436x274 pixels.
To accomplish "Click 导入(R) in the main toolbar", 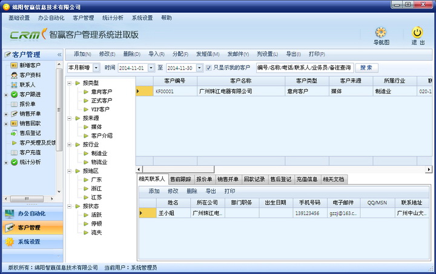I will coord(157,54).
